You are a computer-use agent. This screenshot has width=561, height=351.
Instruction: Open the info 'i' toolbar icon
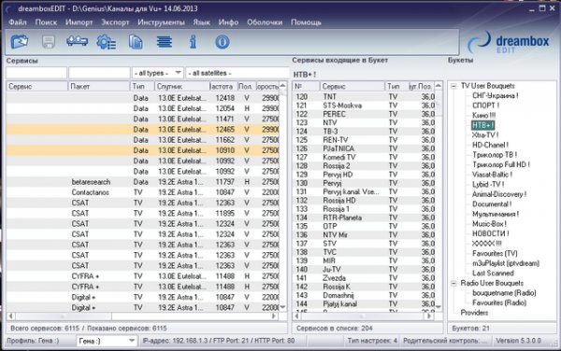coord(194,42)
